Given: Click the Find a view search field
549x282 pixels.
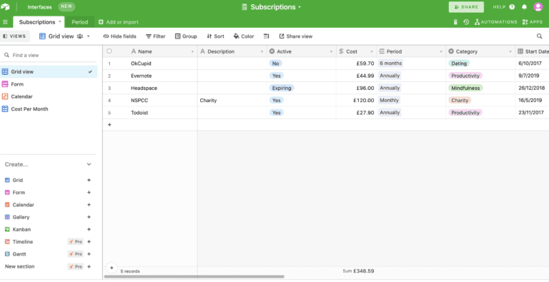Looking at the screenshot, I should pos(49,55).
